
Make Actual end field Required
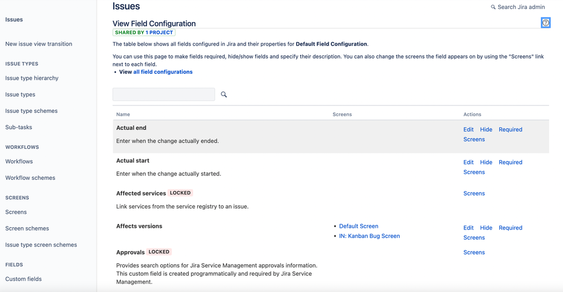[510, 130]
